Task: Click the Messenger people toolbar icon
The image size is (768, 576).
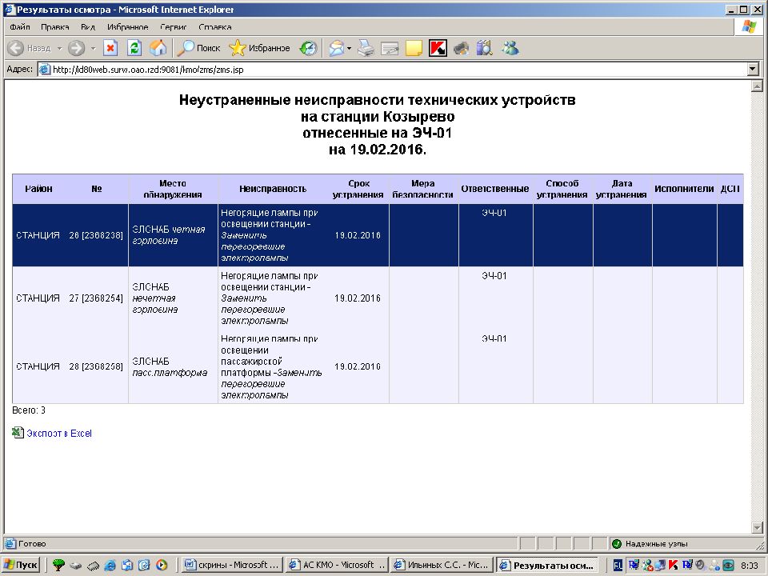Action: (x=510, y=48)
